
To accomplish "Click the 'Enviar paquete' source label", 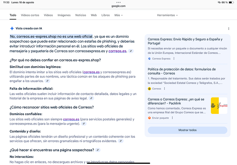I will [x=160, y=118].
